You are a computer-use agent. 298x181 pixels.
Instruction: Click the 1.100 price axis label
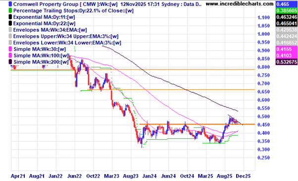pos(264,17)
